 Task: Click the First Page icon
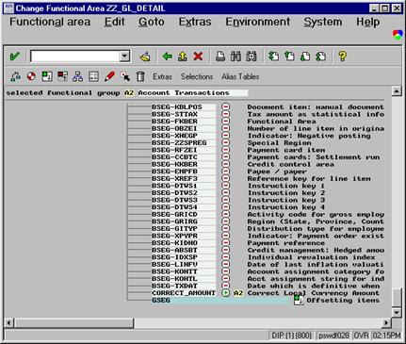(274, 57)
